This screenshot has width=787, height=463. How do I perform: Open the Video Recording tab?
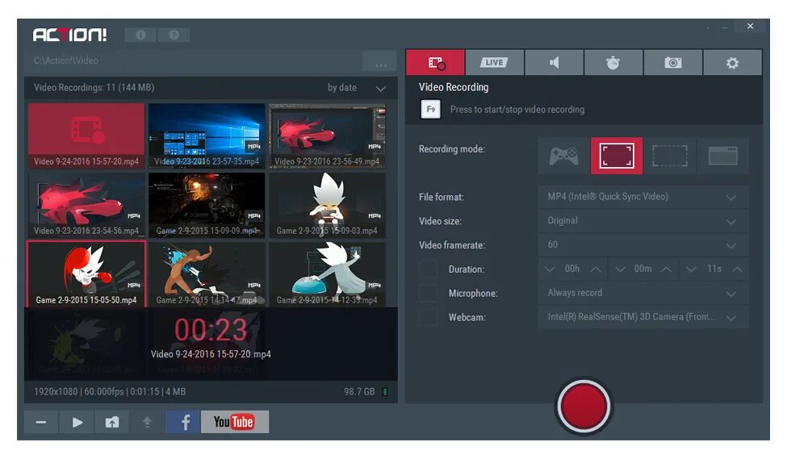[x=435, y=62]
